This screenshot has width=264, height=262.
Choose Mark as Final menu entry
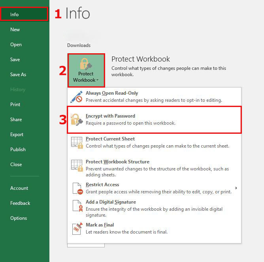click(x=100, y=225)
